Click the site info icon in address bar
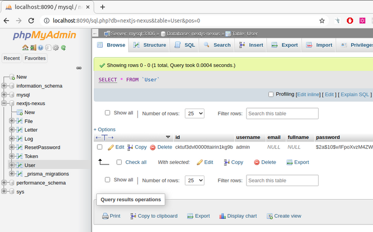 47,21
